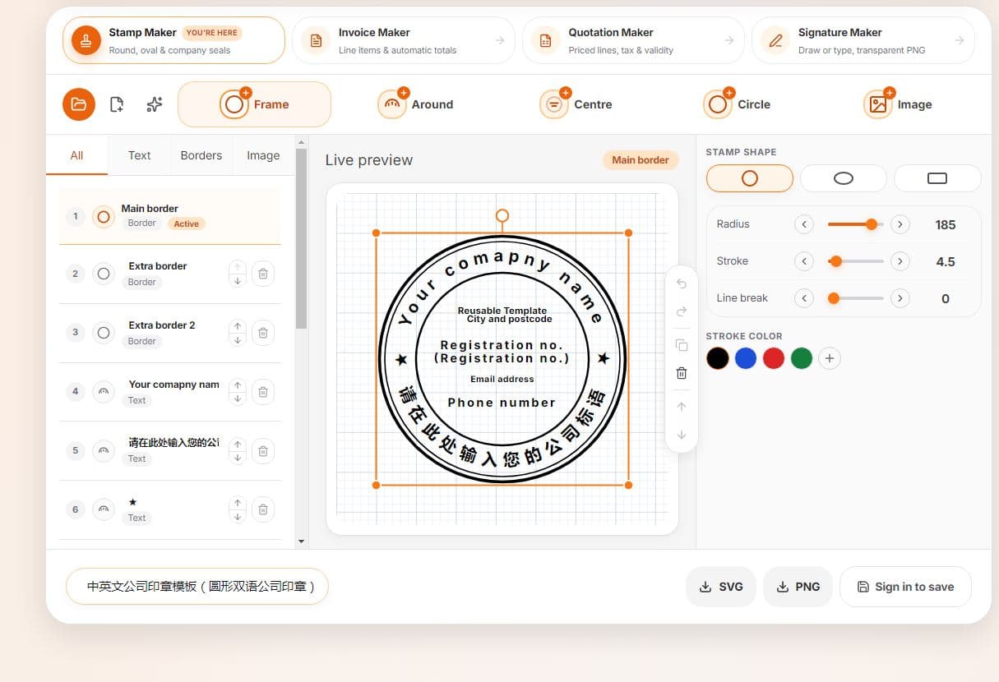Image resolution: width=999 pixels, height=682 pixels.
Task: Pick the blue stroke color
Action: click(x=746, y=358)
